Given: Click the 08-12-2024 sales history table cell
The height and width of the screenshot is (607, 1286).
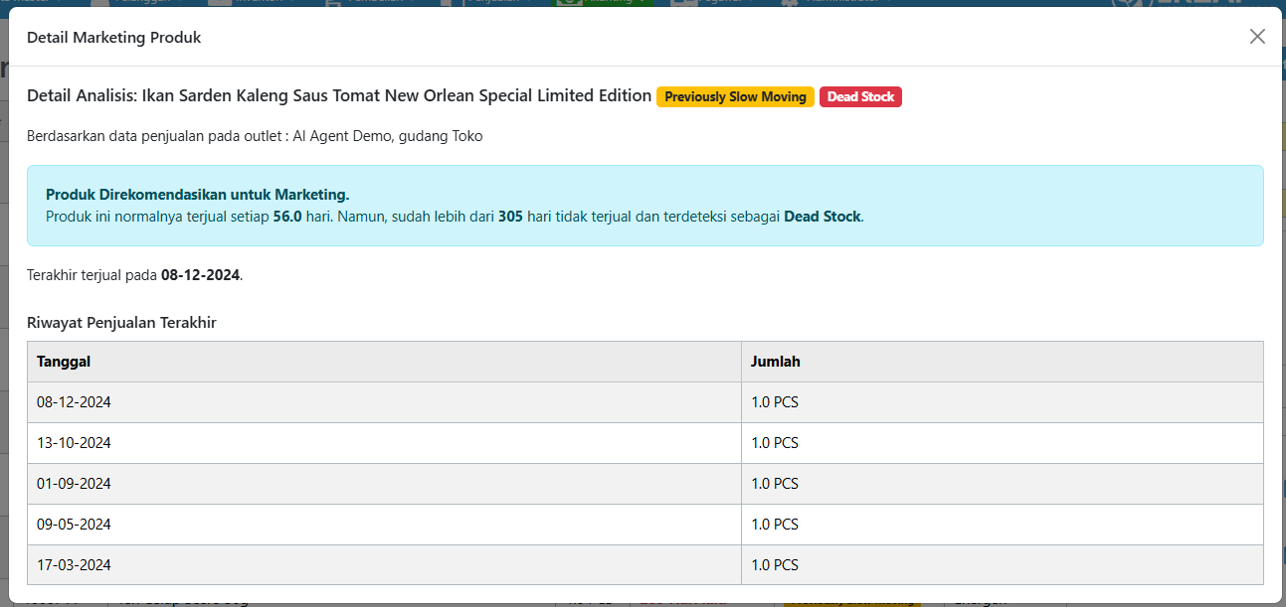Looking at the screenshot, I should 74,402.
